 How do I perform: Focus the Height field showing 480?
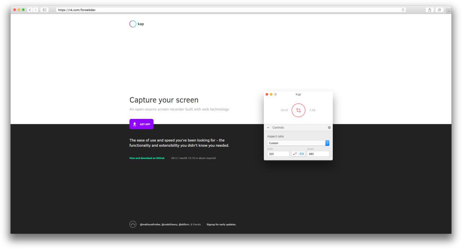[x=318, y=154]
